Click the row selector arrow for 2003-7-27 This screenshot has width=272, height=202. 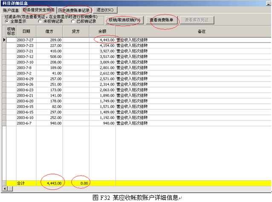coord(4,40)
